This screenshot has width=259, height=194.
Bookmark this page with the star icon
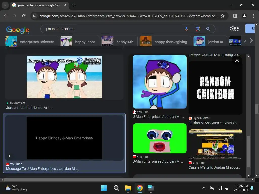223,16
